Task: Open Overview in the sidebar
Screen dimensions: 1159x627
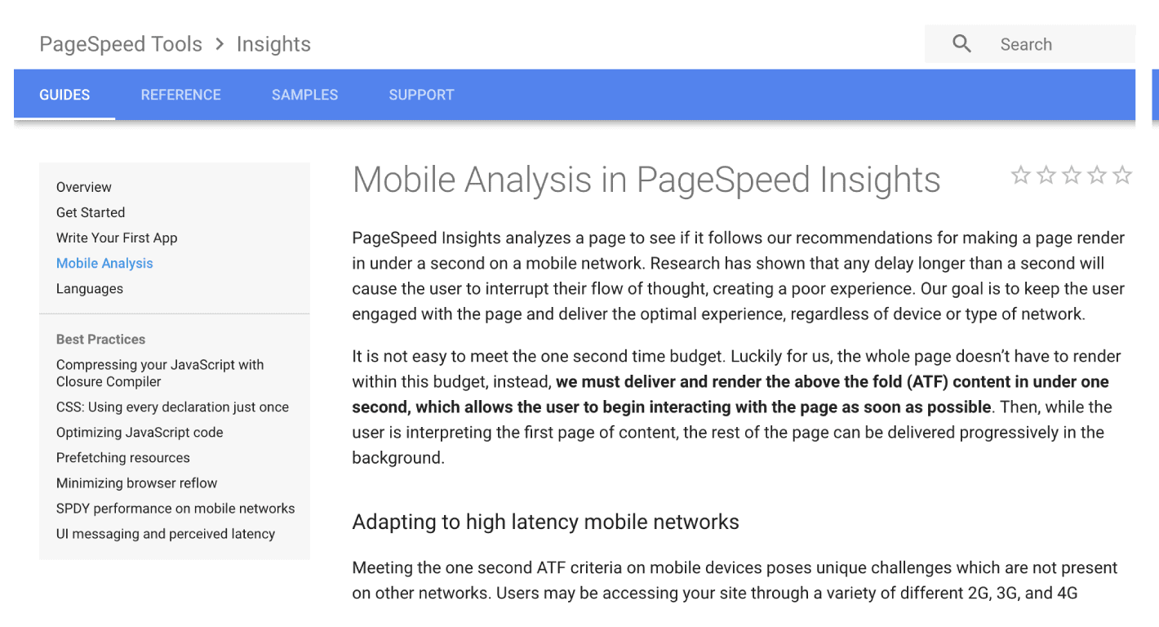Action: pos(84,187)
